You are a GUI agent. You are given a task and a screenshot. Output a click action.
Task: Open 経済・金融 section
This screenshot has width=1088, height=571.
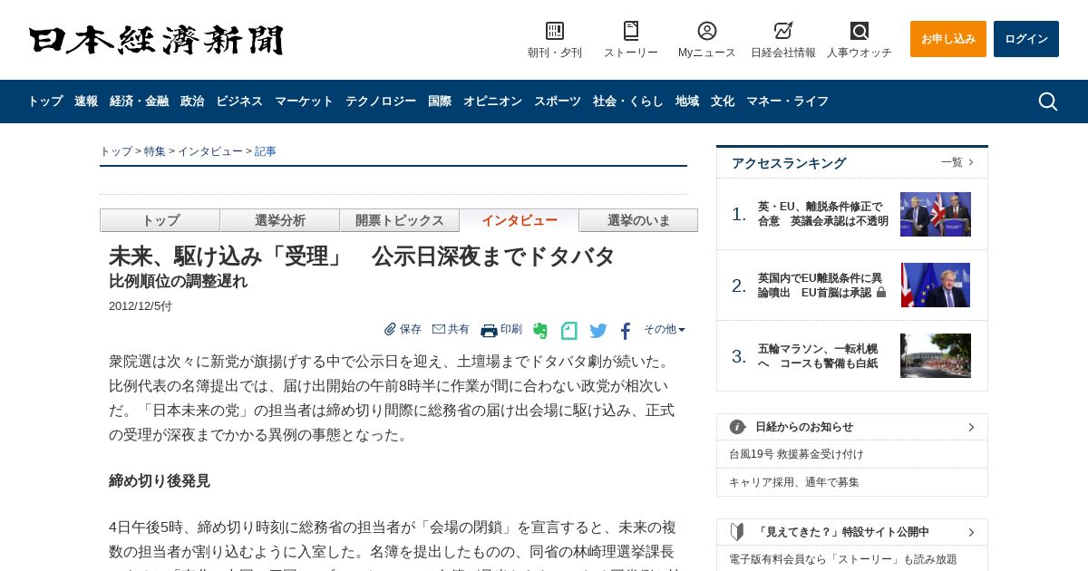pos(139,102)
